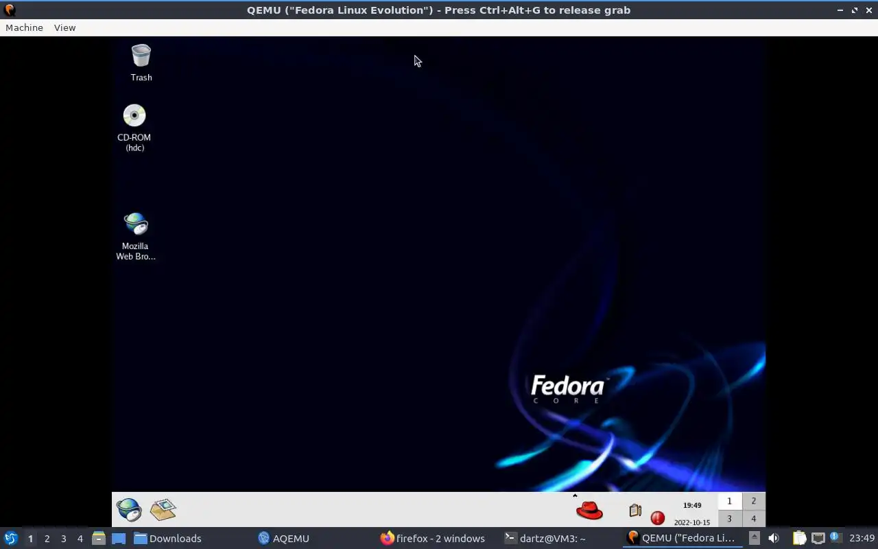Open the host notification tray icon
This screenshot has width=878, height=549.
point(835,537)
